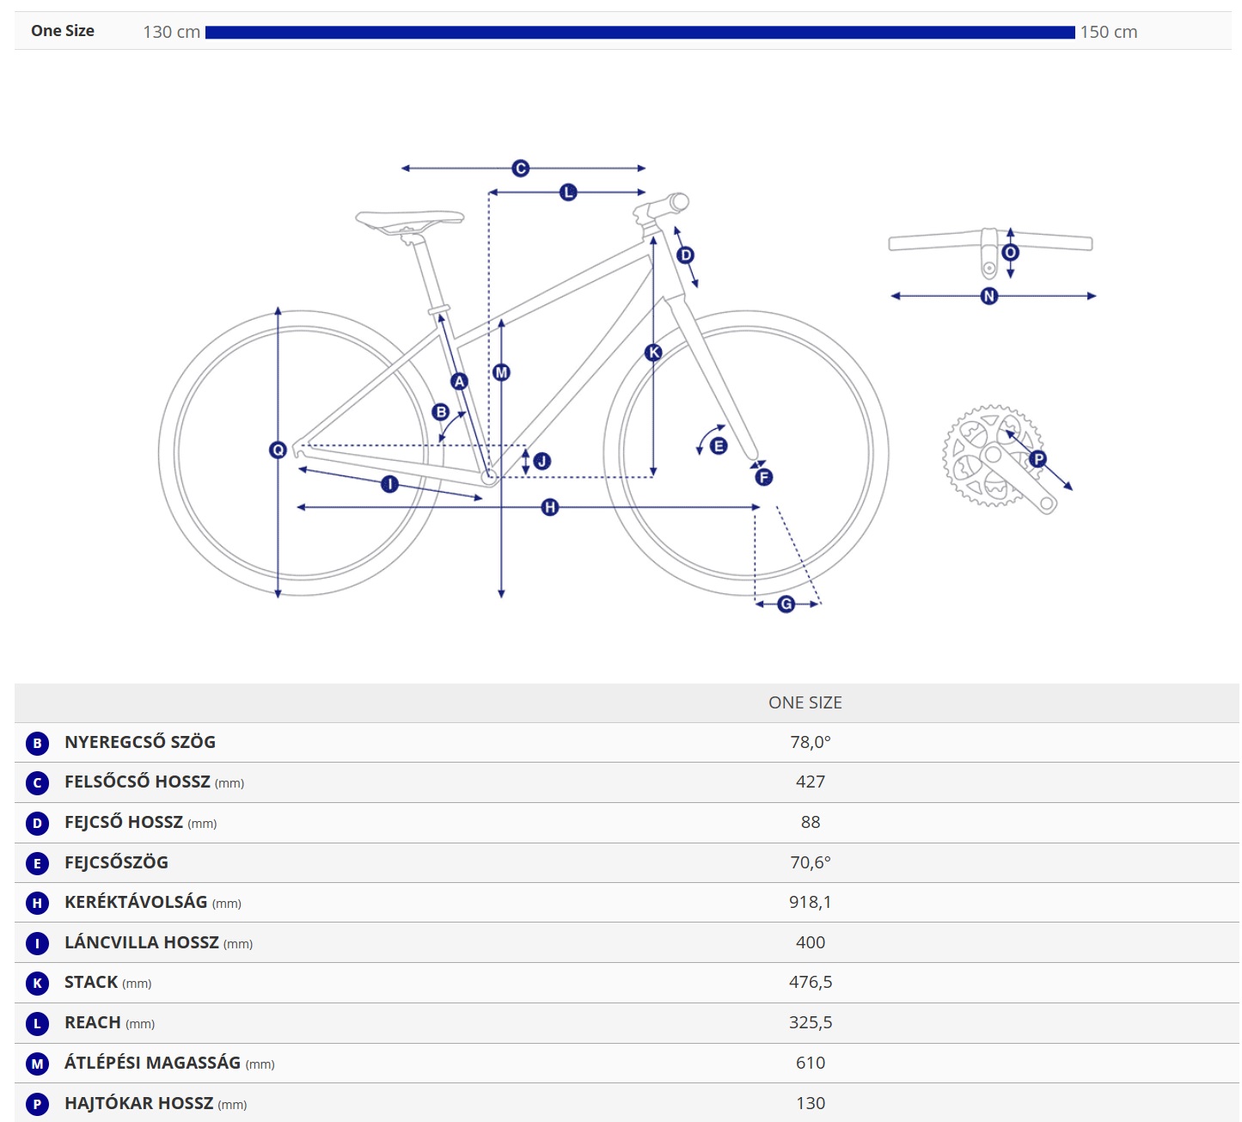Click the P icon beside HAJTÓKAR HOSSZ
This screenshot has height=1122, width=1242.
(37, 1104)
